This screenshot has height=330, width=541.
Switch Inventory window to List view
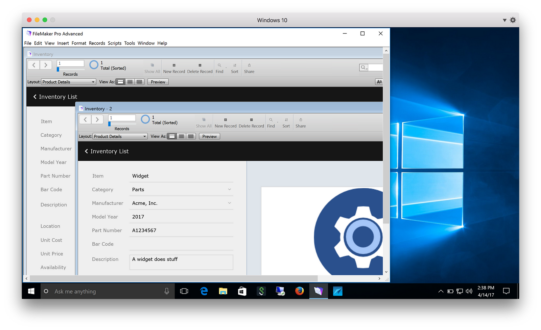(x=130, y=82)
